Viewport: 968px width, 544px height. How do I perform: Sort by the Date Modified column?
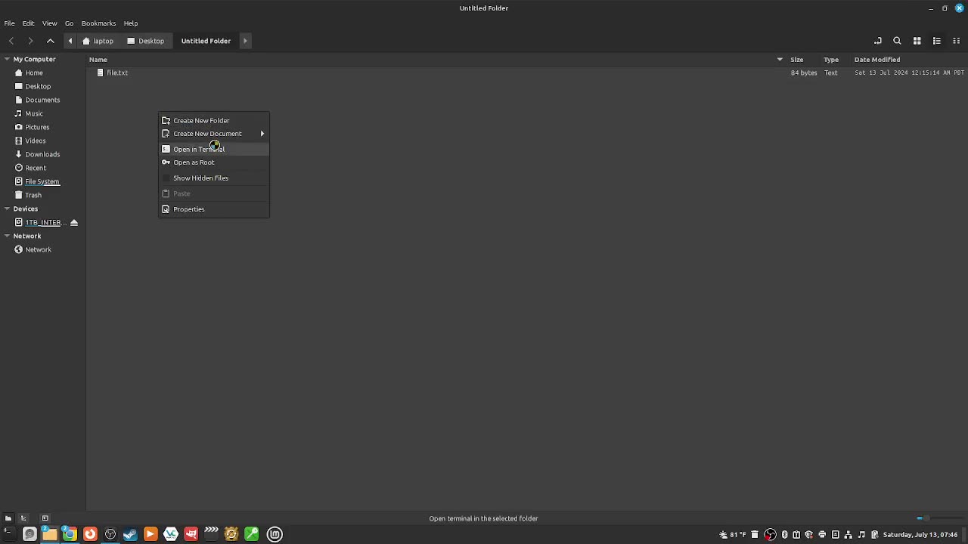click(x=876, y=60)
